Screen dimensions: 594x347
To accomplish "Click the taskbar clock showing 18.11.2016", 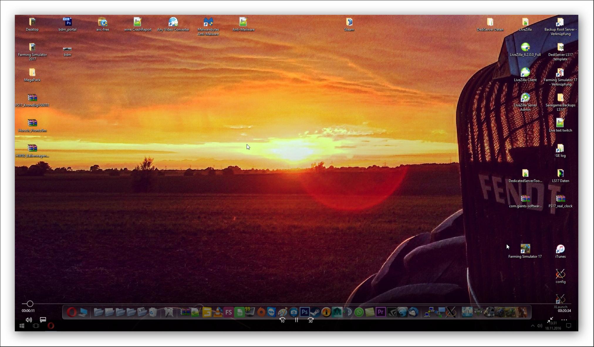I will tap(553, 326).
